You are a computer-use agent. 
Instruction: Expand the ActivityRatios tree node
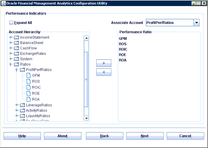tap(17, 110)
